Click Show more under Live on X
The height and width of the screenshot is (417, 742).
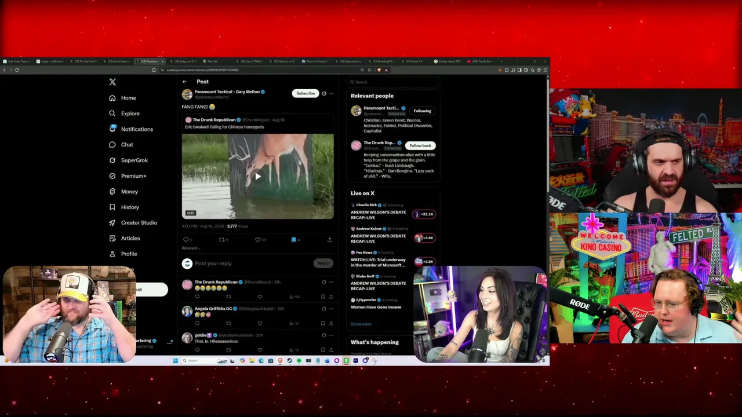point(361,324)
